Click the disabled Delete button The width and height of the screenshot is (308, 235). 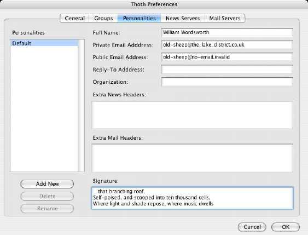coord(47,196)
